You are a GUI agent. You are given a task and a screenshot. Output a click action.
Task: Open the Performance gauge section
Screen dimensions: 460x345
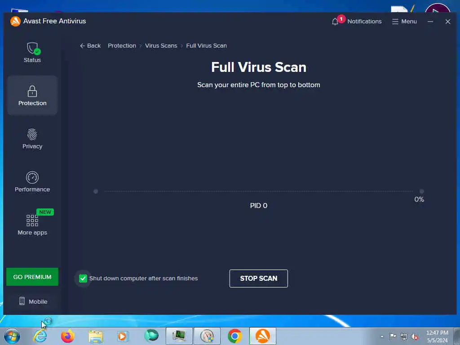(32, 177)
